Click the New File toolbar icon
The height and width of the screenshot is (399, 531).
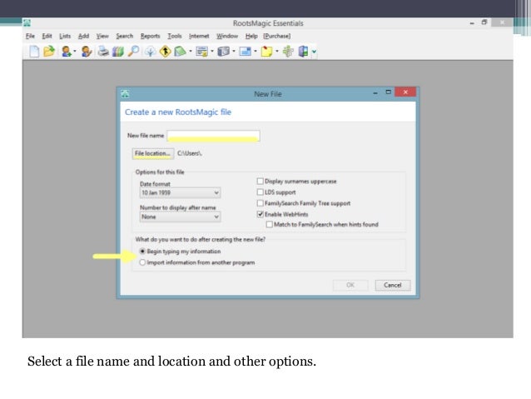(x=34, y=52)
